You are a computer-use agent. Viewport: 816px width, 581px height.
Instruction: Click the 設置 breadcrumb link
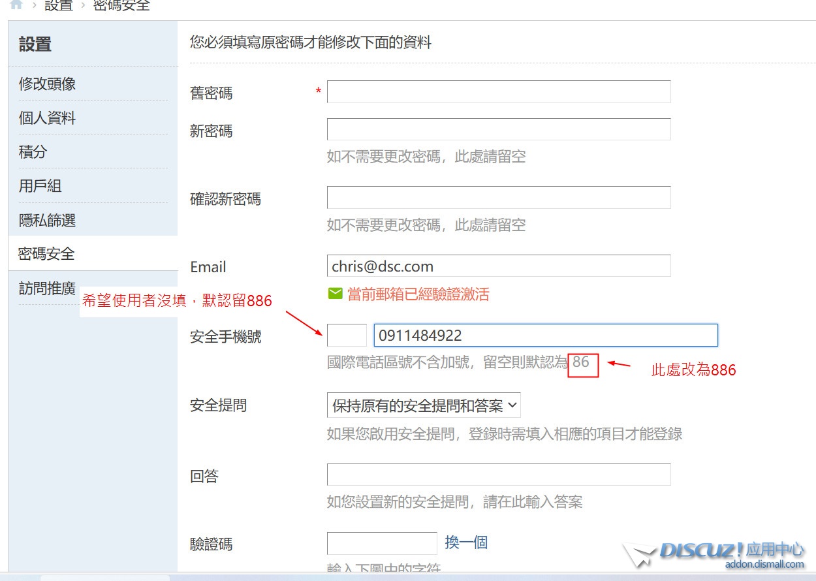click(58, 6)
